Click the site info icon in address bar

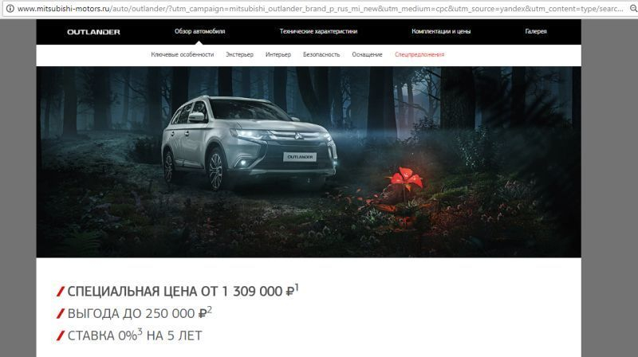pos(10,8)
